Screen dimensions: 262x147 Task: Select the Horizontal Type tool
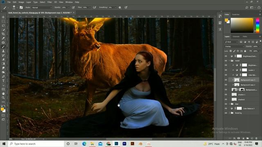[3, 81]
